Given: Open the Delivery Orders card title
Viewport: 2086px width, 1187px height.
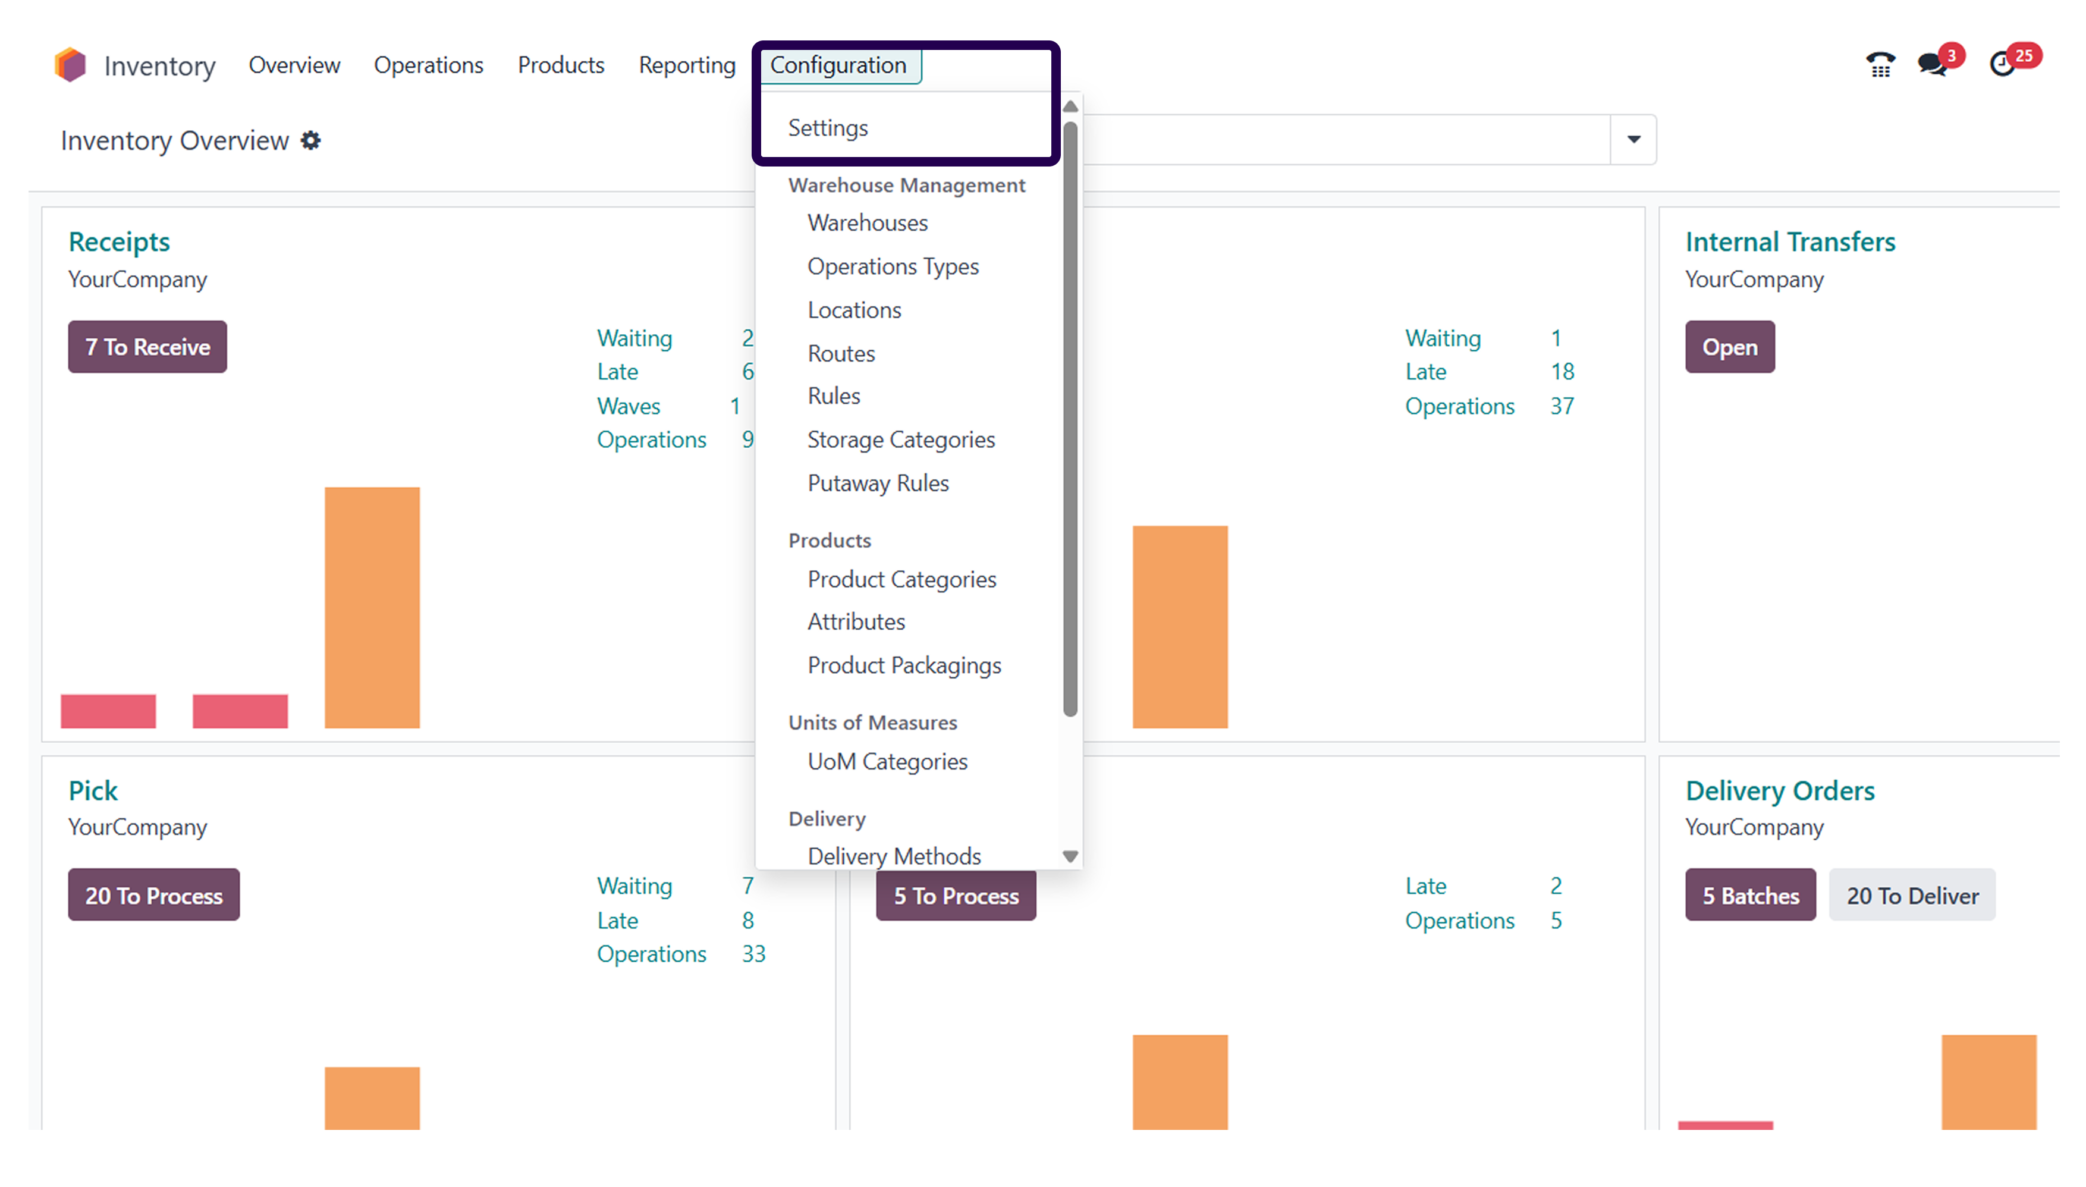Looking at the screenshot, I should [x=1780, y=791].
